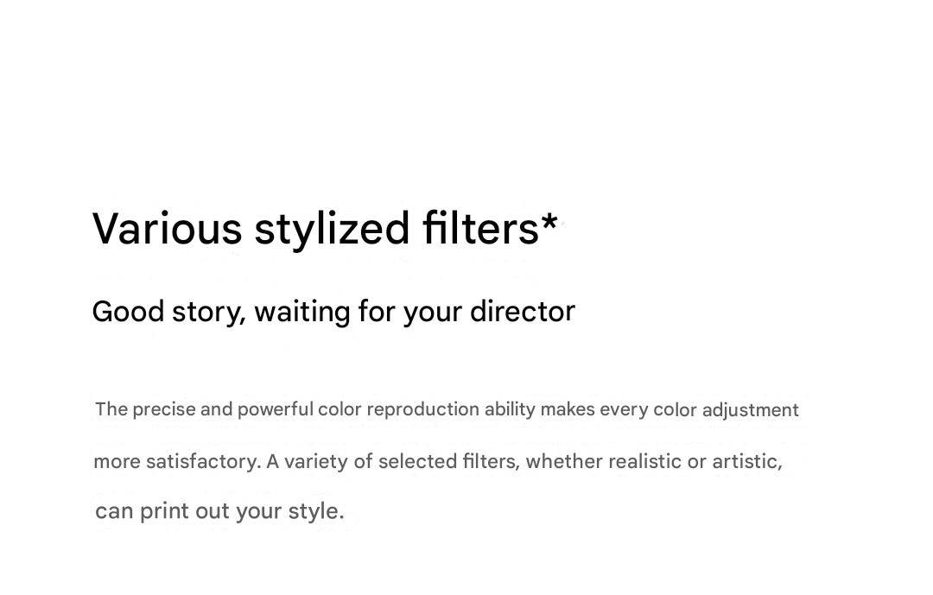This screenshot has width=933, height=595.
Task: Click 'satisfactory.' in the second paragraph line
Action: [x=204, y=462]
